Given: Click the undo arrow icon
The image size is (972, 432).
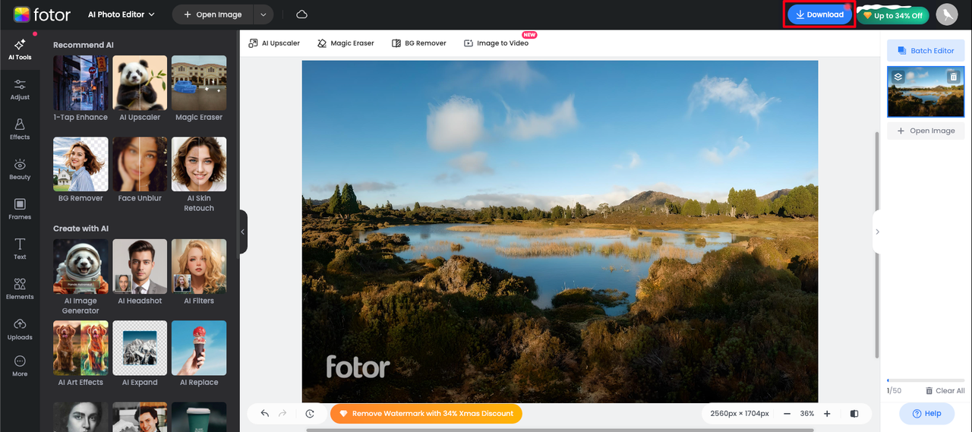Looking at the screenshot, I should (x=265, y=414).
